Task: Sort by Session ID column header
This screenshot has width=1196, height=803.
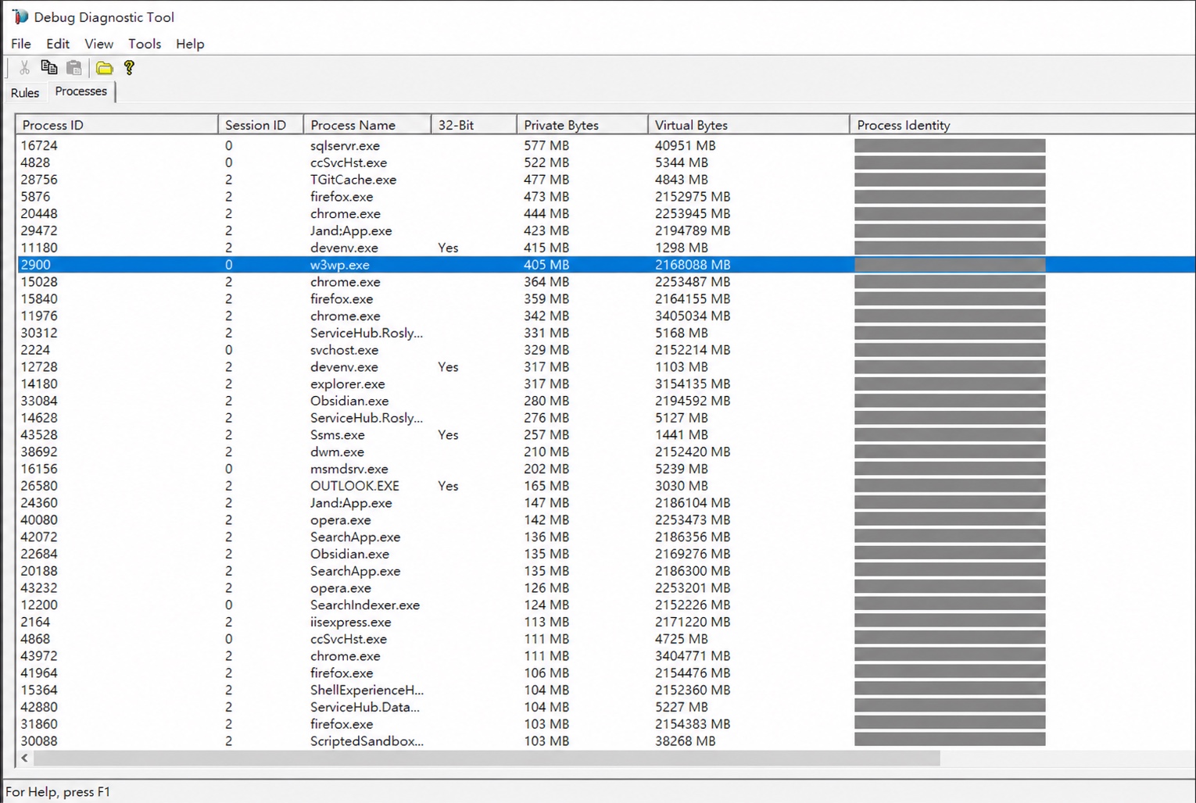Action: [260, 125]
